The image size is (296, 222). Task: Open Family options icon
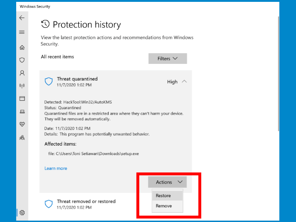[22, 137]
